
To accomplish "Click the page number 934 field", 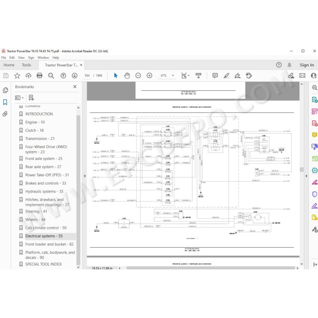I will tap(87, 76).
